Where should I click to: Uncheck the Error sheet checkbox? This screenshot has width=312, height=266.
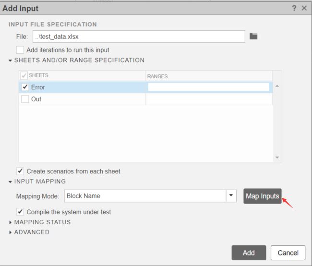click(x=25, y=87)
